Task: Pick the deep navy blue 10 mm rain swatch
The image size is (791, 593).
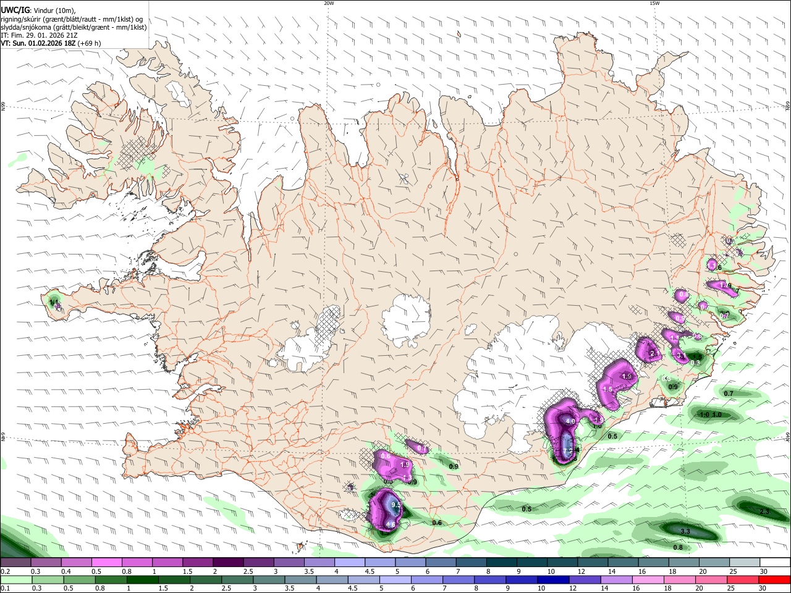Action: 553,579
